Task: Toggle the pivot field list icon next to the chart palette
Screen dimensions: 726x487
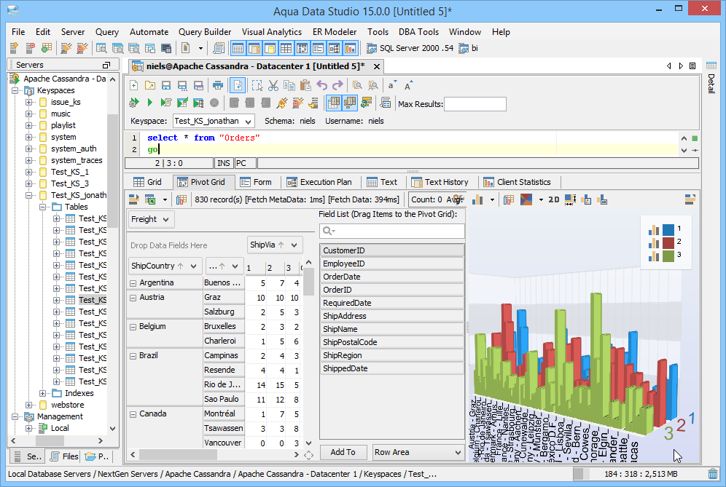Action: tap(509, 199)
